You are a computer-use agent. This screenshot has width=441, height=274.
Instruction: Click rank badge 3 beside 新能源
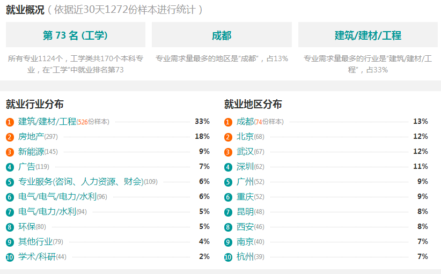tap(10, 152)
